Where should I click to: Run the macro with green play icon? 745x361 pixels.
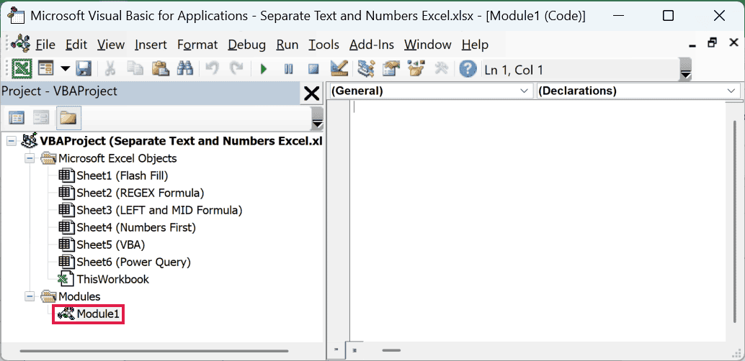coord(264,70)
